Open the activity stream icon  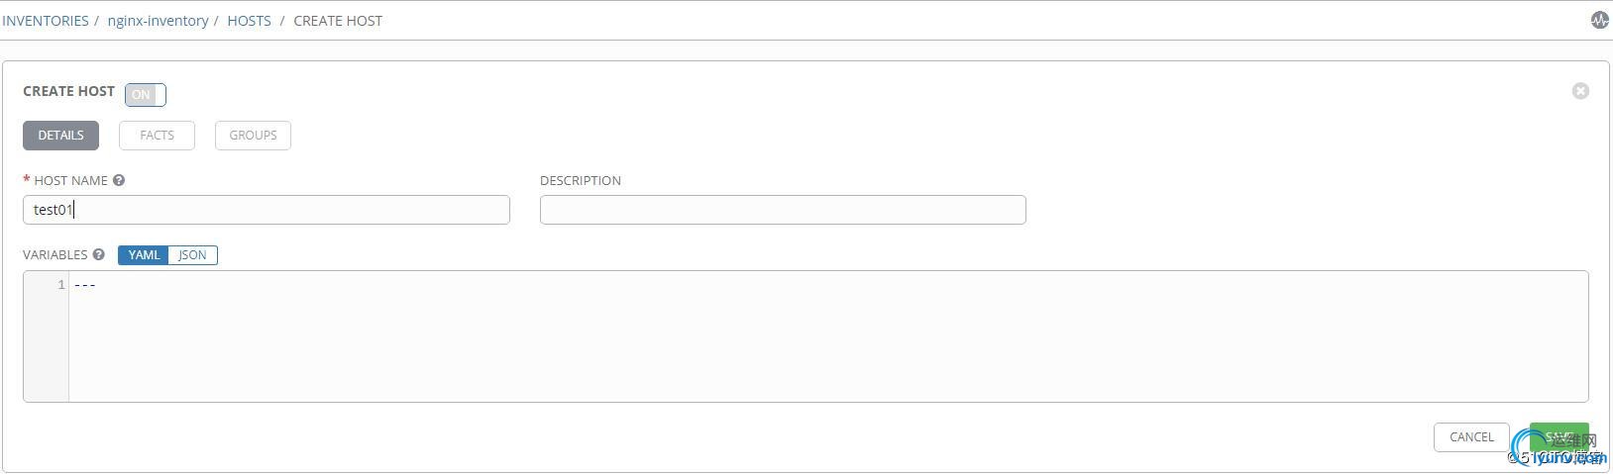pyautogui.click(x=1599, y=20)
